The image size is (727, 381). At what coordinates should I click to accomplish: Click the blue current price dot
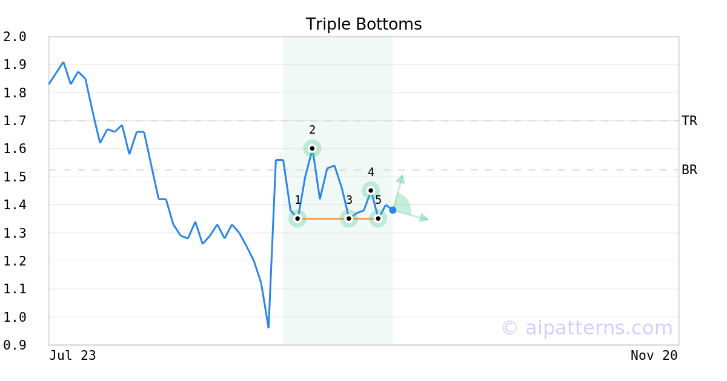click(393, 210)
